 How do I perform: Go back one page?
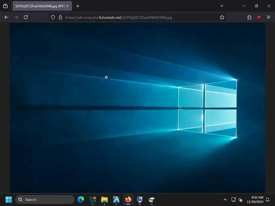tap(6, 17)
